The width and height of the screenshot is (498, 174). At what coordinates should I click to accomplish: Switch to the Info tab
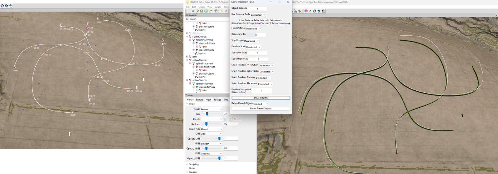pyautogui.click(x=226, y=100)
